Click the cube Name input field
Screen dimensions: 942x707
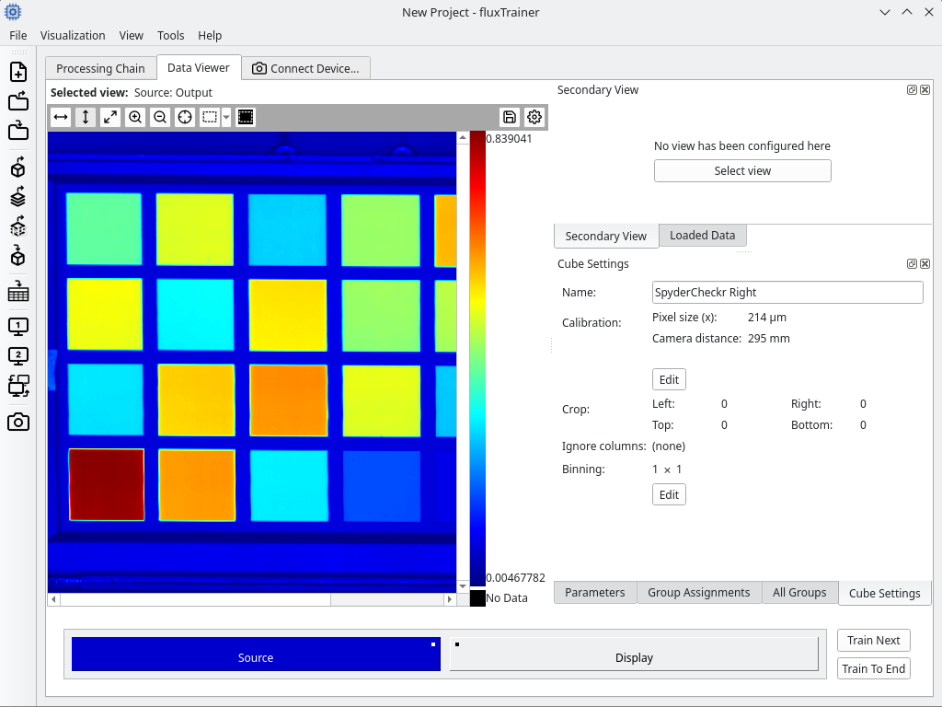pyautogui.click(x=787, y=292)
